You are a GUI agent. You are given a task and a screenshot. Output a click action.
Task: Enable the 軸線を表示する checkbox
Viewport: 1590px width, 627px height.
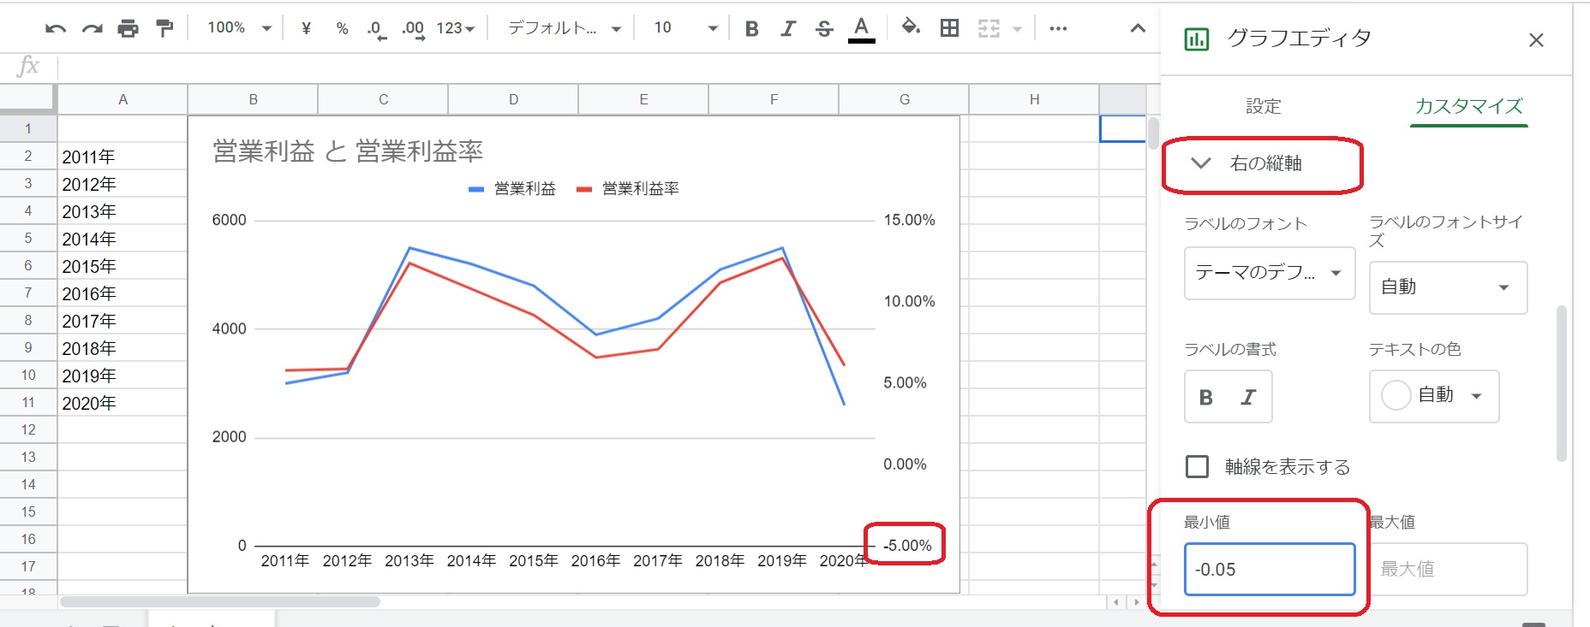(x=1197, y=466)
